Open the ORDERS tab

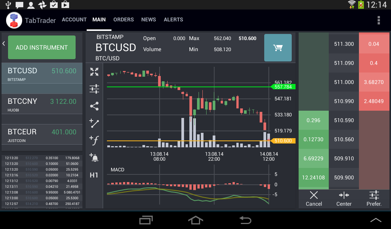pos(123,20)
